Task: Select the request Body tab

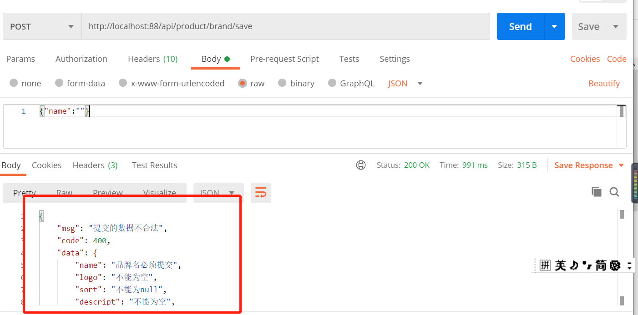Action: tap(215, 59)
